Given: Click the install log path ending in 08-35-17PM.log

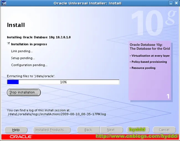Looking at the screenshot, I should [57, 114].
